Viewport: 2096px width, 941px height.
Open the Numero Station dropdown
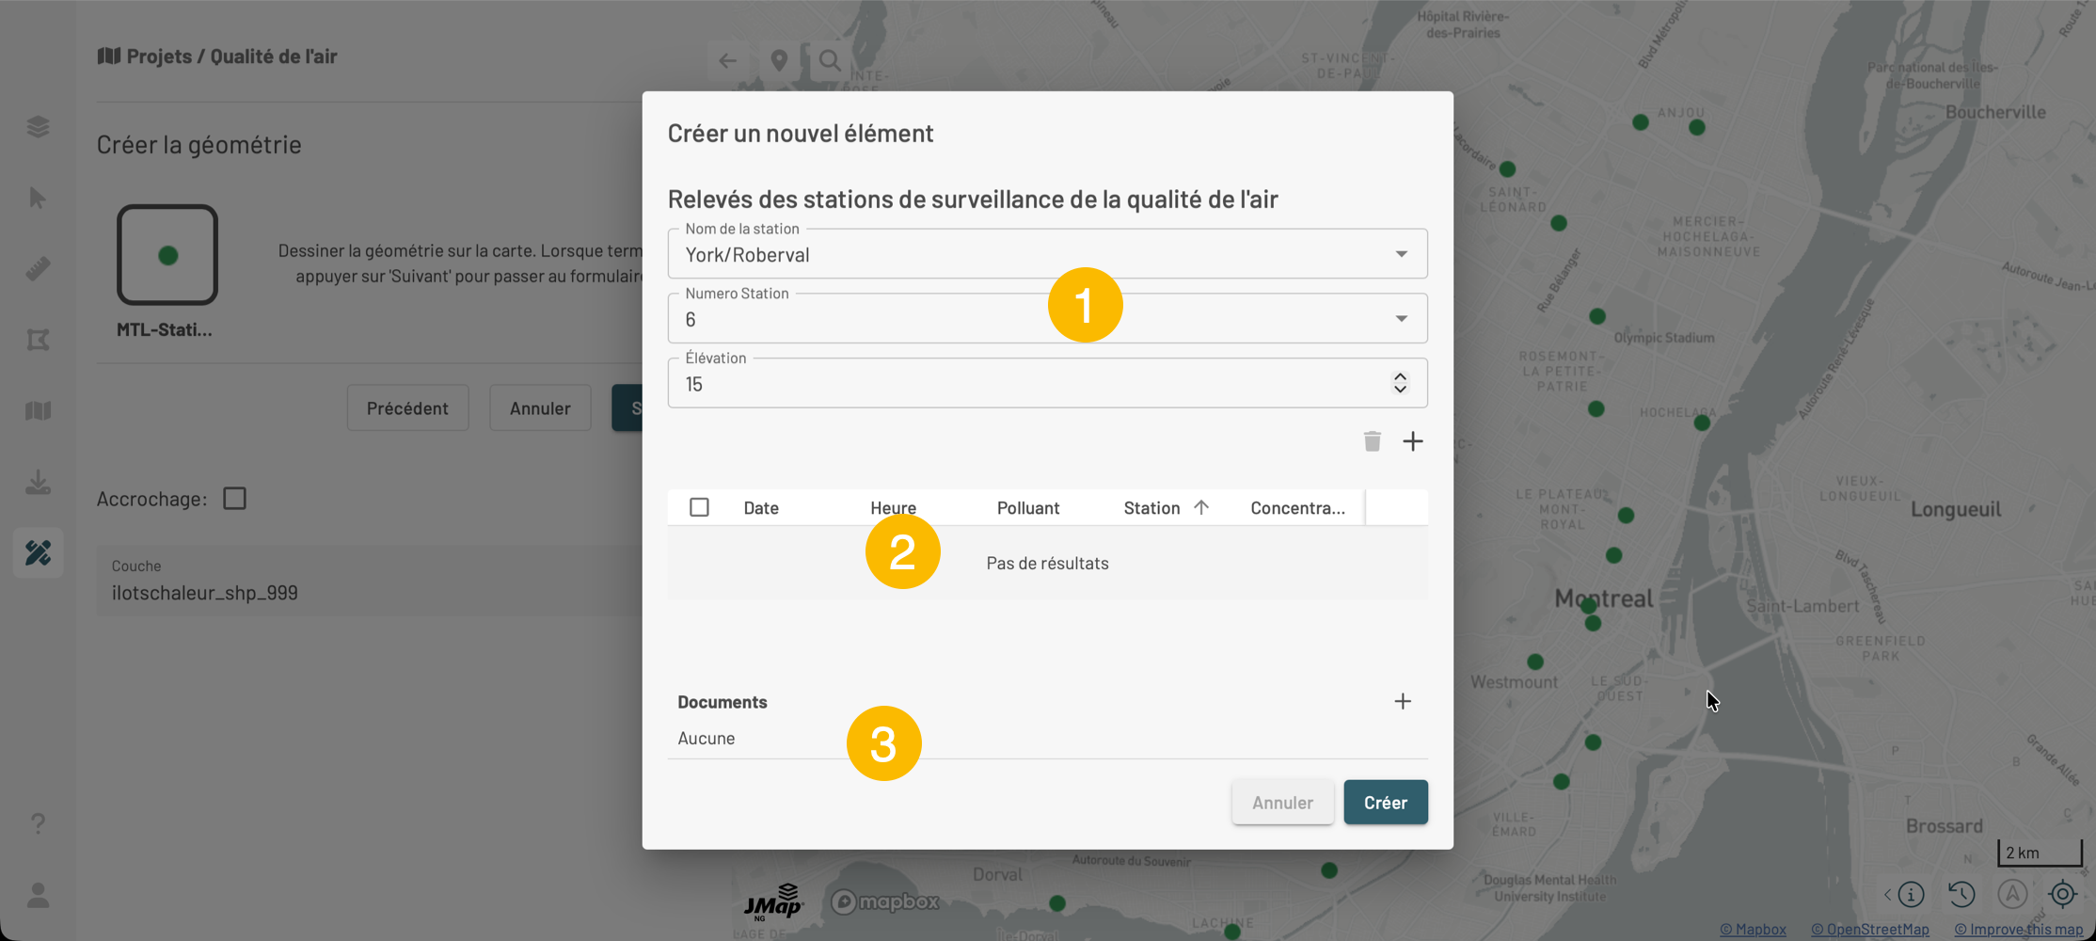[1401, 319]
